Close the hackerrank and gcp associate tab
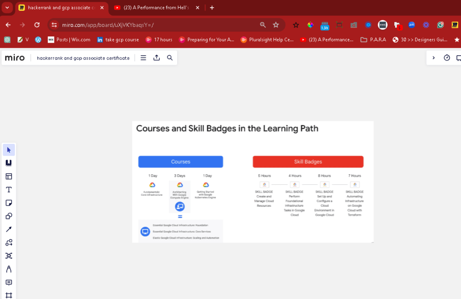Image resolution: width=461 pixels, height=299 pixels. pos(102,8)
